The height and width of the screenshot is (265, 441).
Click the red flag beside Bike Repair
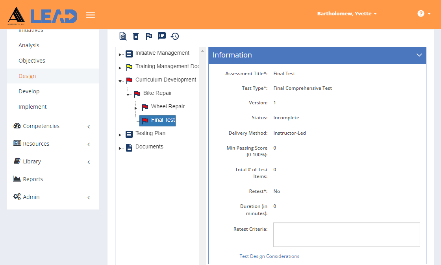coord(137,94)
